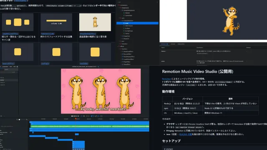Image resolution: width=267 pixels, height=150 pixels.
Task: Open the Actions tab in the addon panel
Action: click(173, 44)
